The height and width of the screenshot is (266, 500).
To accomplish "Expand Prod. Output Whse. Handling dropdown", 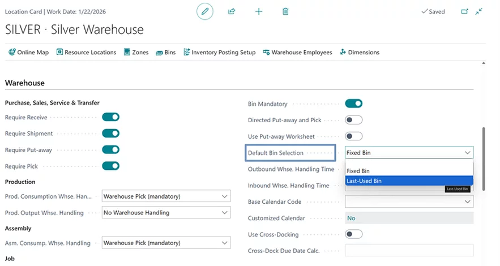I will pyautogui.click(x=166, y=212).
